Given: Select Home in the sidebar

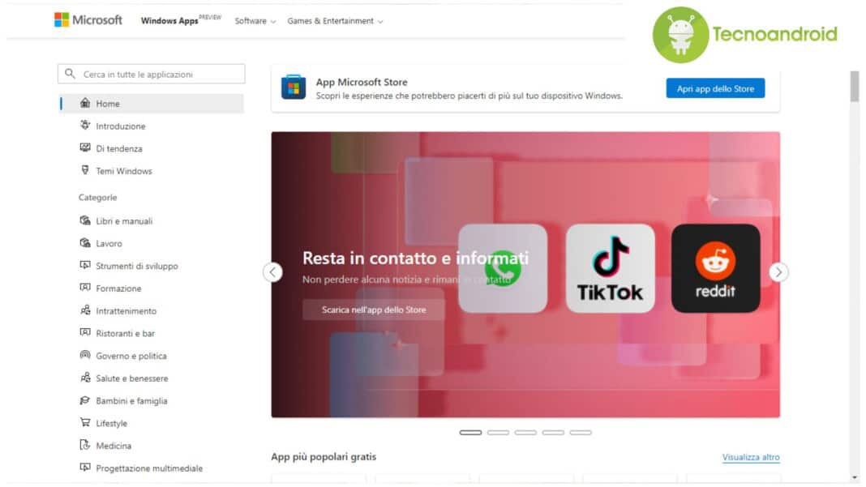Looking at the screenshot, I should click(x=152, y=103).
